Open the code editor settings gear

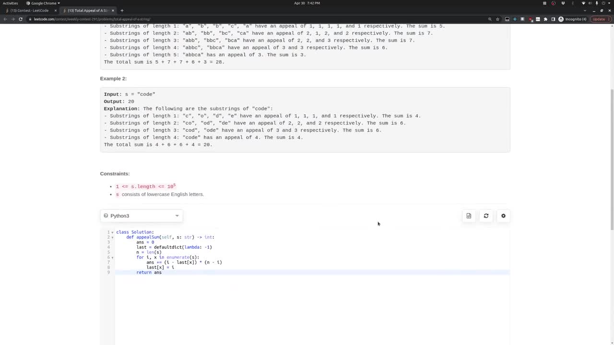pos(503,216)
